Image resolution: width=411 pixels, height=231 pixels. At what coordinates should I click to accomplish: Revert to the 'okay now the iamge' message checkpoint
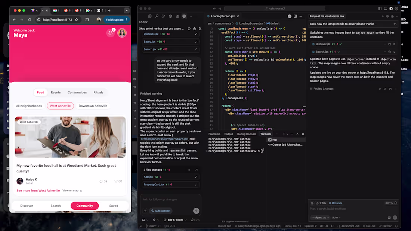[x=395, y=24]
